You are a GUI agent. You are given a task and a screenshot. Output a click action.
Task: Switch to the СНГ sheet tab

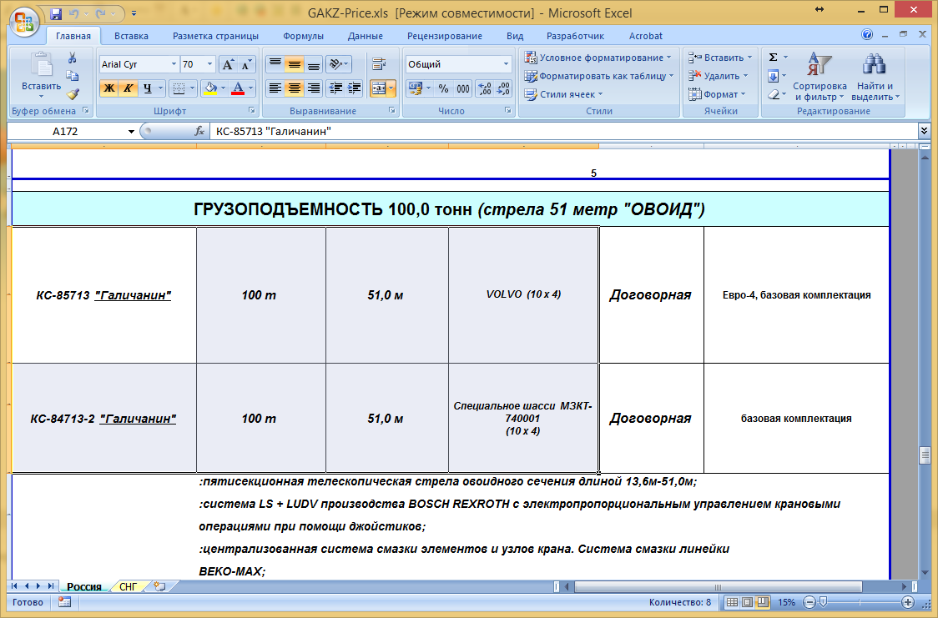(128, 587)
